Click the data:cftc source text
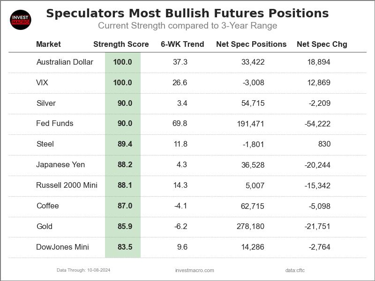Viewport: 375px width, 281px height. pyautogui.click(x=295, y=270)
